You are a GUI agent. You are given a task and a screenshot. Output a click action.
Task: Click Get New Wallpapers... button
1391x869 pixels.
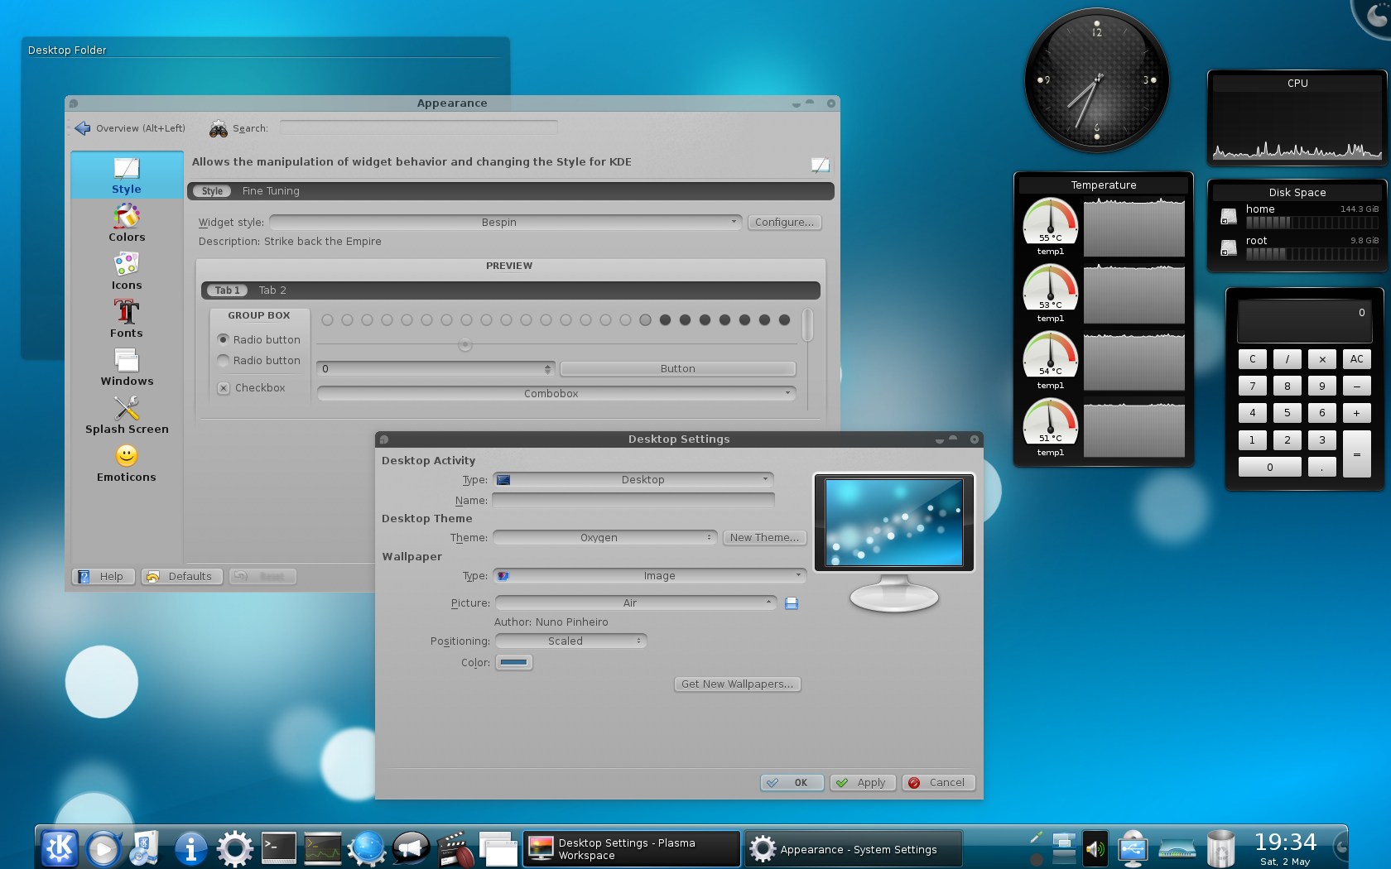(738, 684)
